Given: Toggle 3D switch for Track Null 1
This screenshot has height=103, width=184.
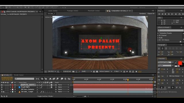Looking at the screenshot, I should (51, 87).
